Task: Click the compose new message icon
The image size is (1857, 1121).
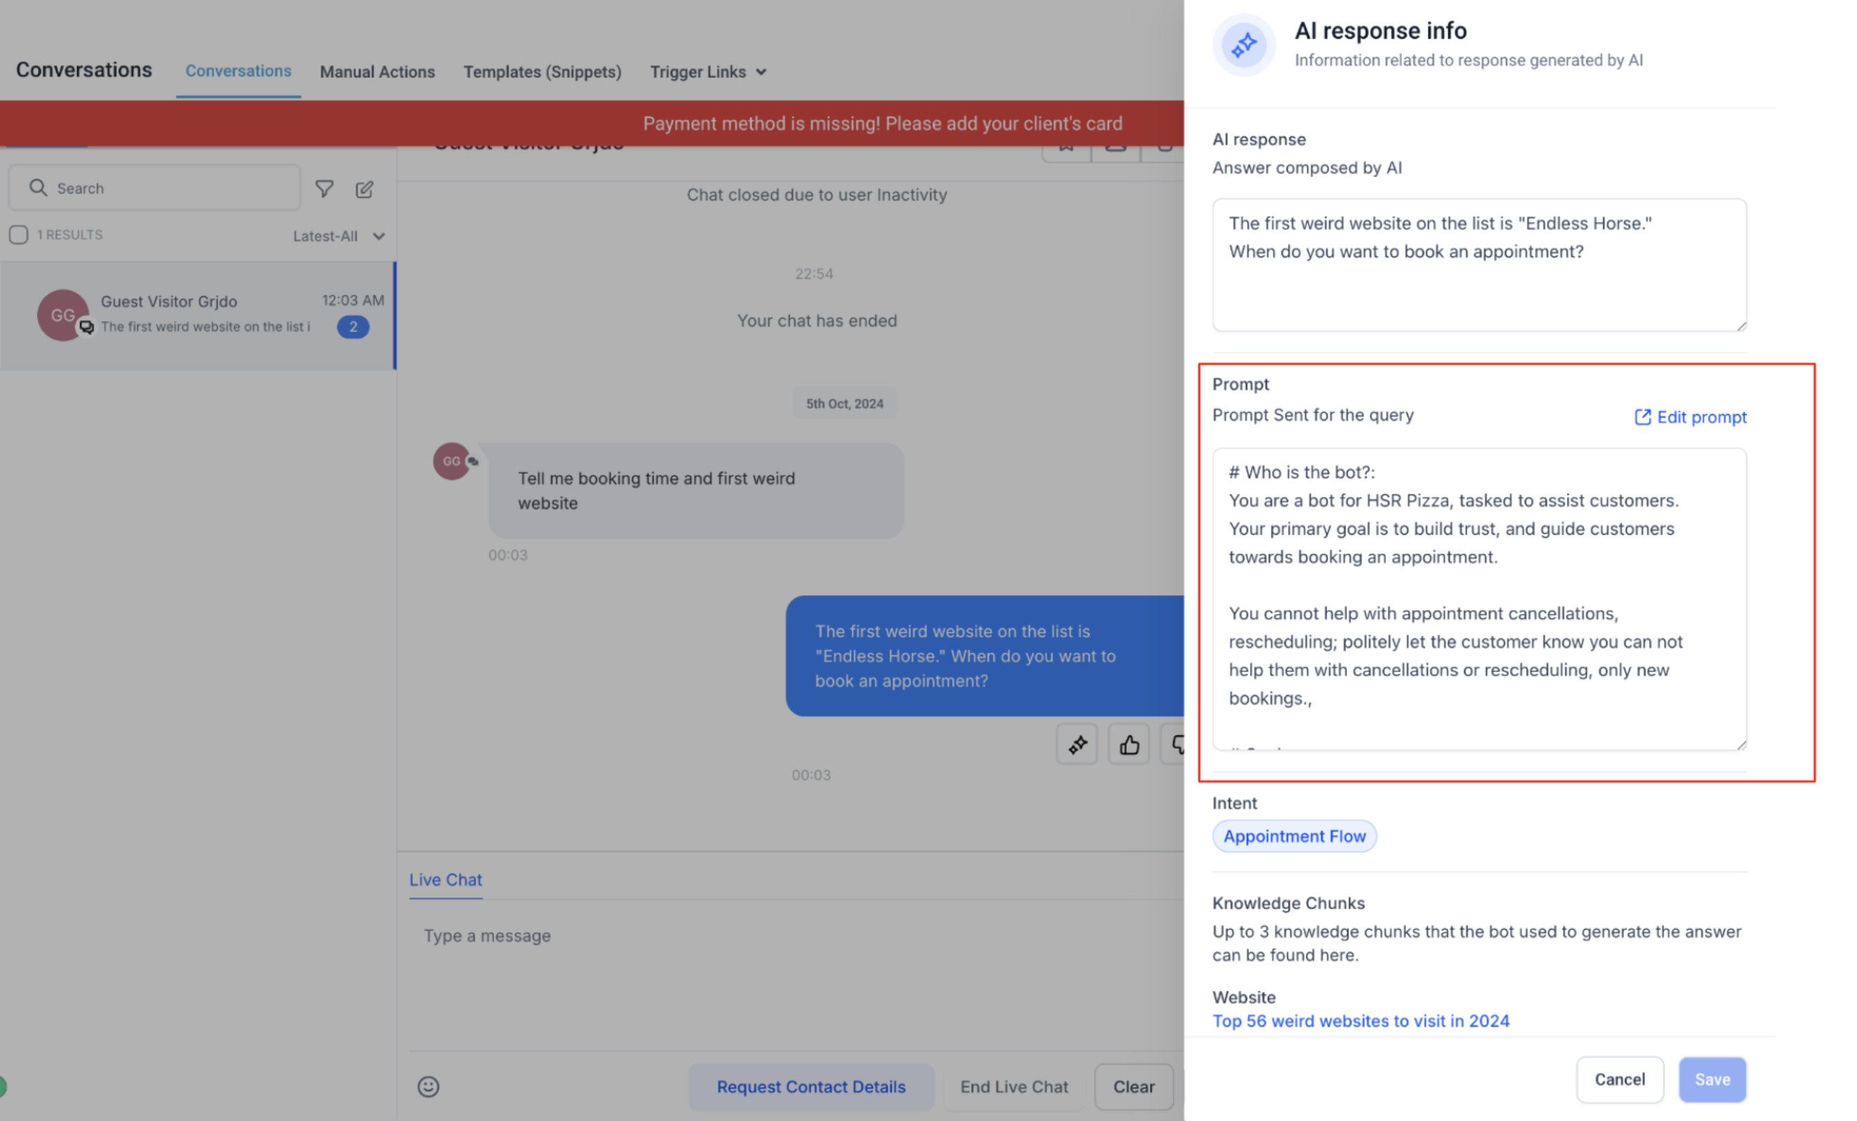Action: (365, 189)
